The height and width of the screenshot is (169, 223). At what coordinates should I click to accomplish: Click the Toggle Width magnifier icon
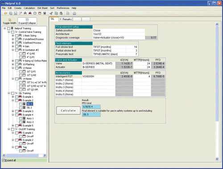tap(10, 20)
